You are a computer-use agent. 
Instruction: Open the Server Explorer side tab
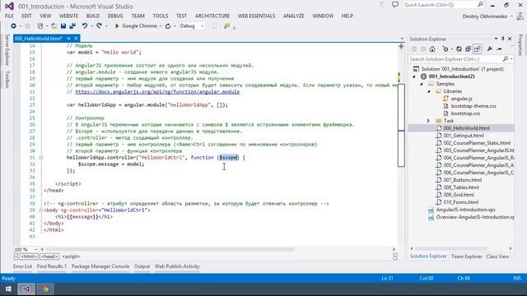(x=7, y=49)
